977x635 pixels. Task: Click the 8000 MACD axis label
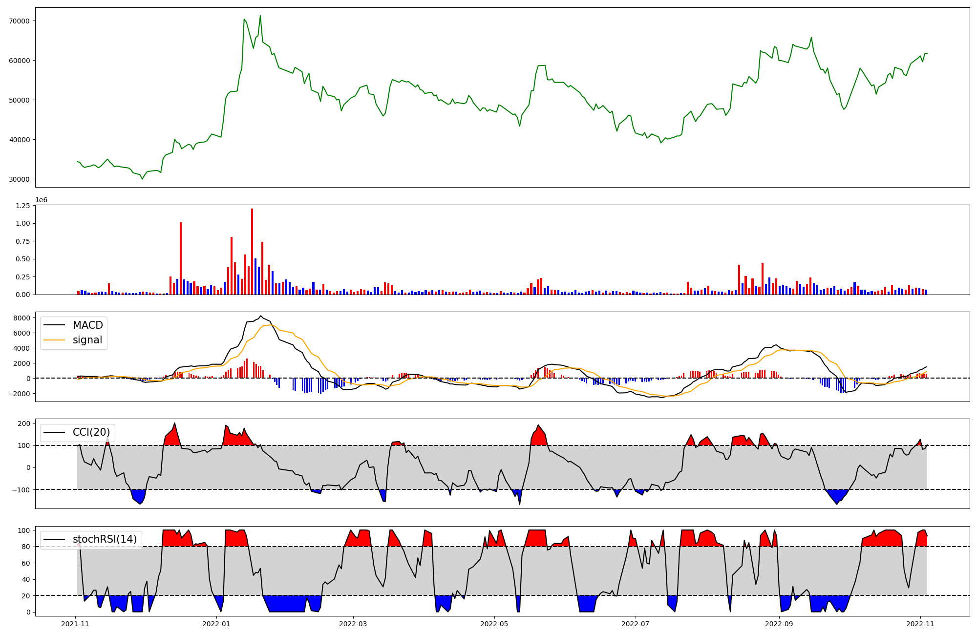pyautogui.click(x=22, y=318)
